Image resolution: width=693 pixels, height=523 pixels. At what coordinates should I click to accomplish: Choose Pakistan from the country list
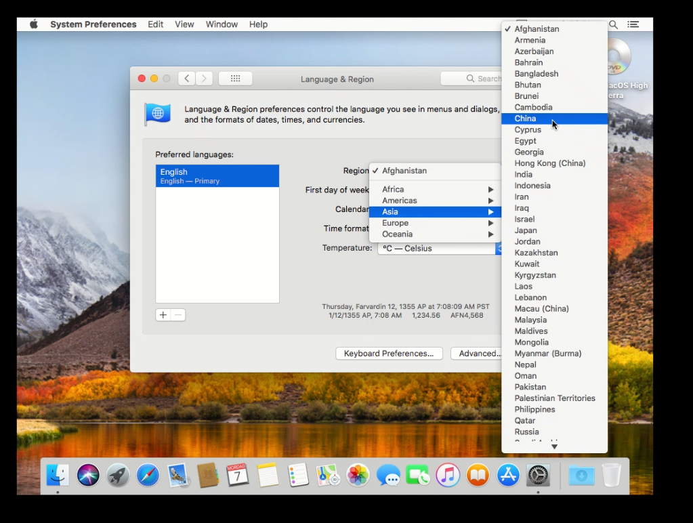[x=554, y=387]
